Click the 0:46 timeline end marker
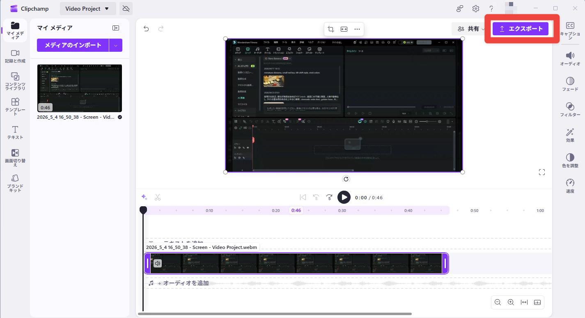Image resolution: width=585 pixels, height=318 pixels. pos(296,210)
